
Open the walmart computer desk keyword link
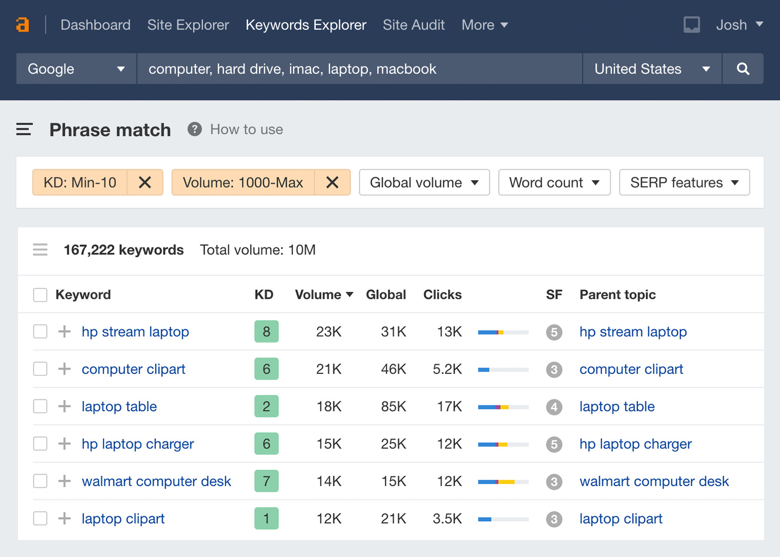pos(156,481)
